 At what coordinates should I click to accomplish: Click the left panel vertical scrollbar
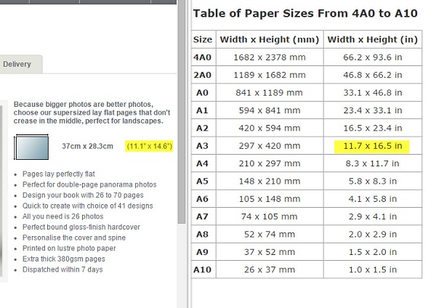click(x=181, y=145)
